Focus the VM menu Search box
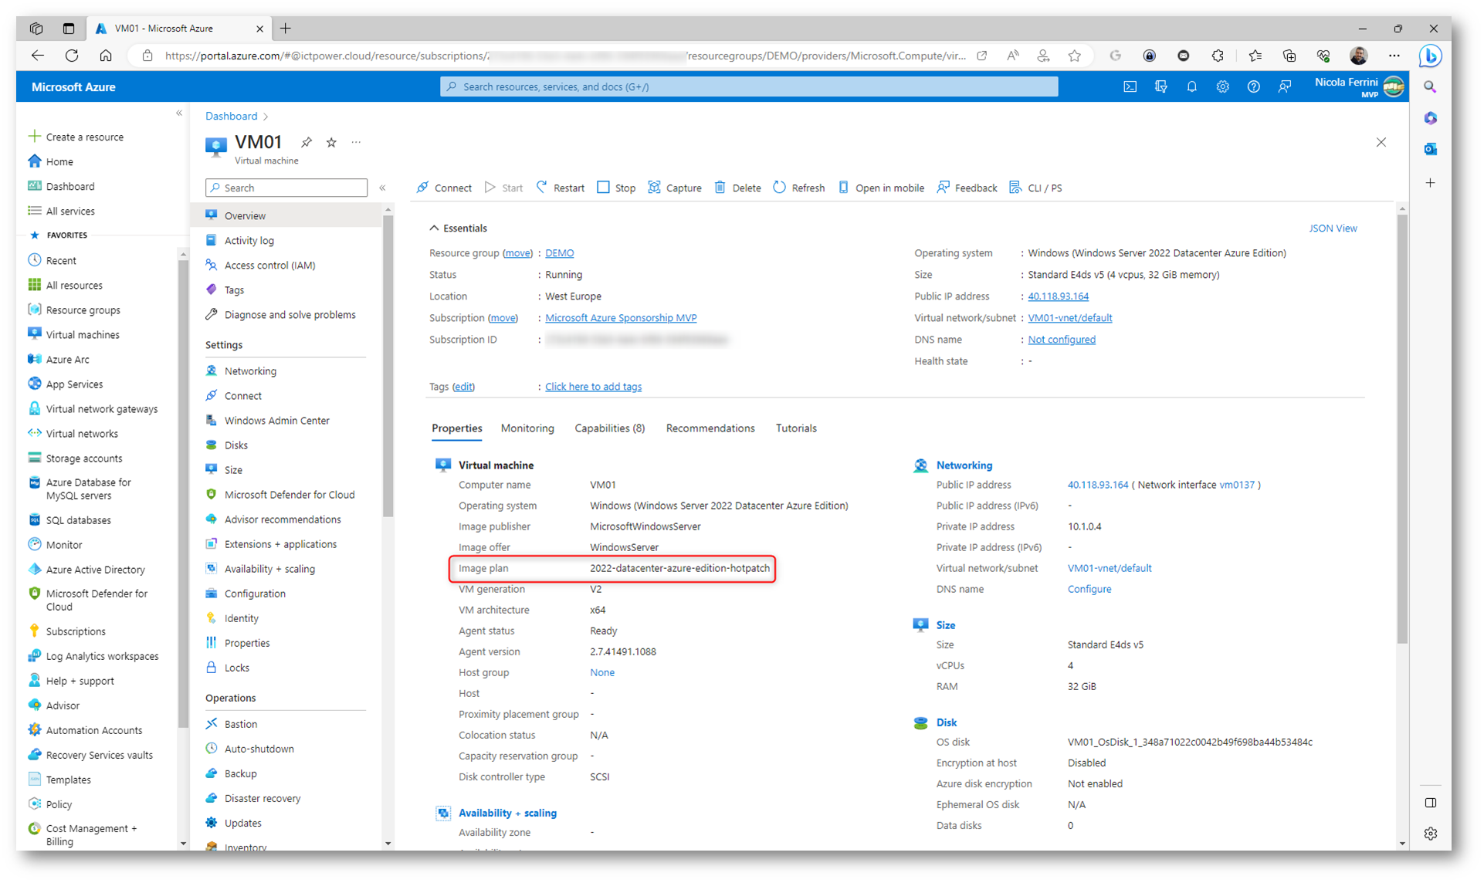Viewport: 1484px width, 883px height. tap(286, 188)
